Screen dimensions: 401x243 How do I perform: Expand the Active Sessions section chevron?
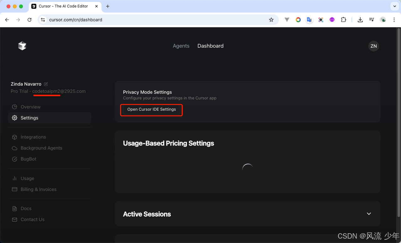click(x=369, y=214)
